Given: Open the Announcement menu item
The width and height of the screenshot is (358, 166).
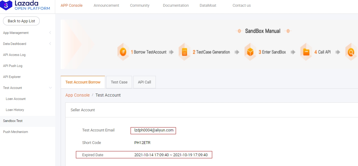Looking at the screenshot, I should (x=106, y=6).
